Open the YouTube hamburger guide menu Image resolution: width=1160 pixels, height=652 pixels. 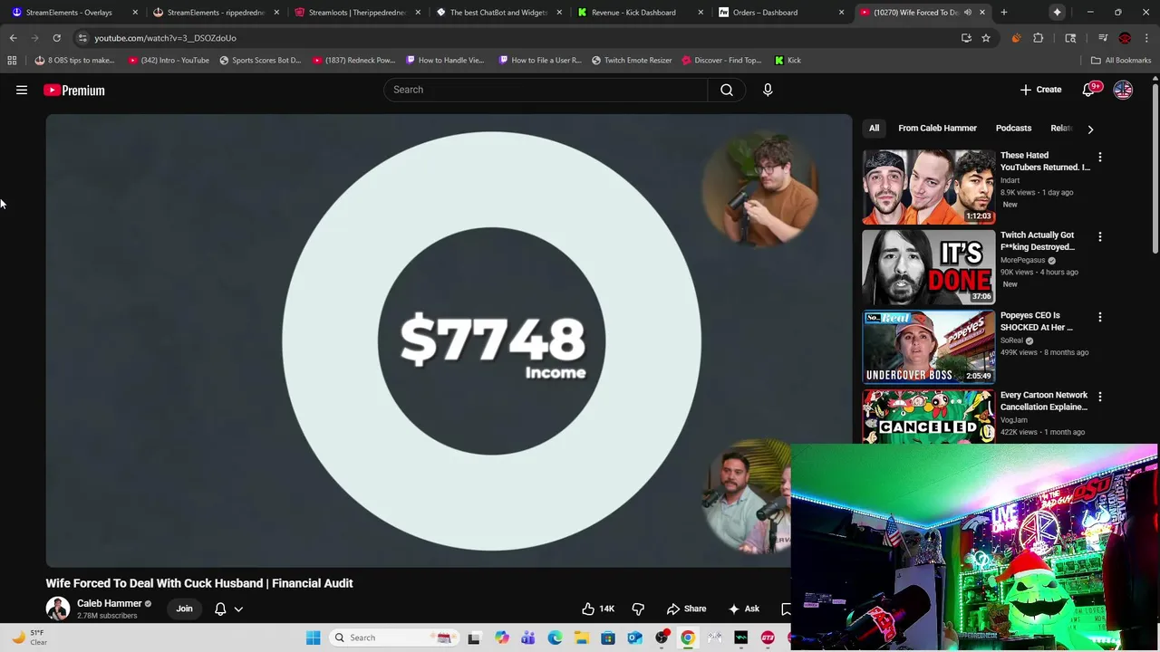22,90
